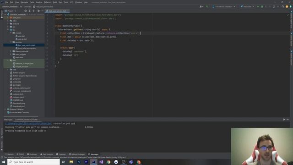
Task: Select the bad_user_service.dart editor tab
Action: point(57,11)
